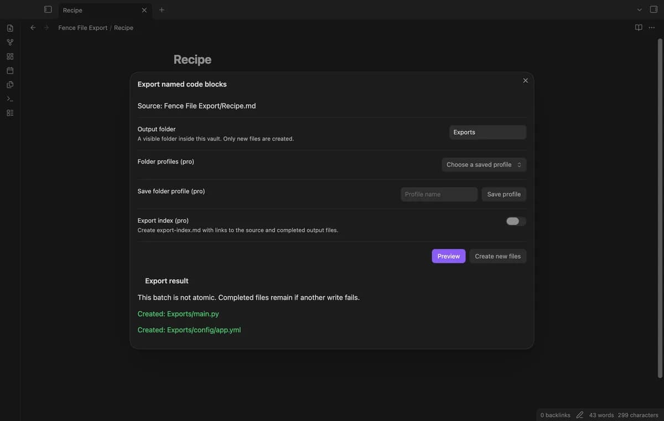Toggle the left sidebar icon
The width and height of the screenshot is (664, 421).
tap(48, 9)
